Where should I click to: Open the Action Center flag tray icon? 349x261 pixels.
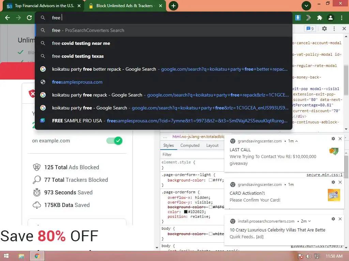tap(301, 256)
